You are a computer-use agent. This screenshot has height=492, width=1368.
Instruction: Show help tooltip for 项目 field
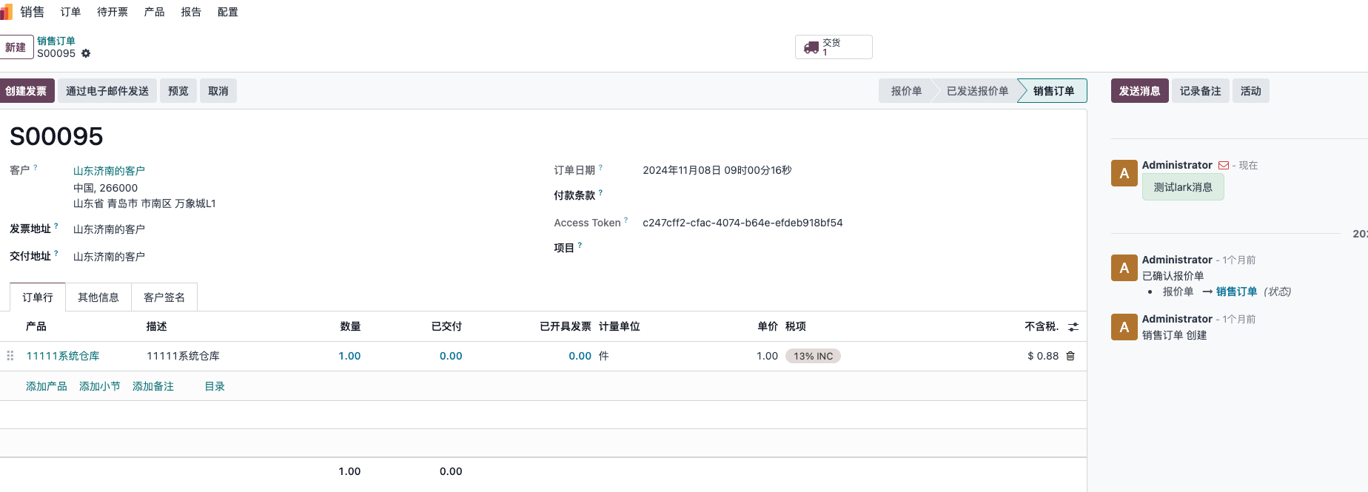(x=580, y=246)
